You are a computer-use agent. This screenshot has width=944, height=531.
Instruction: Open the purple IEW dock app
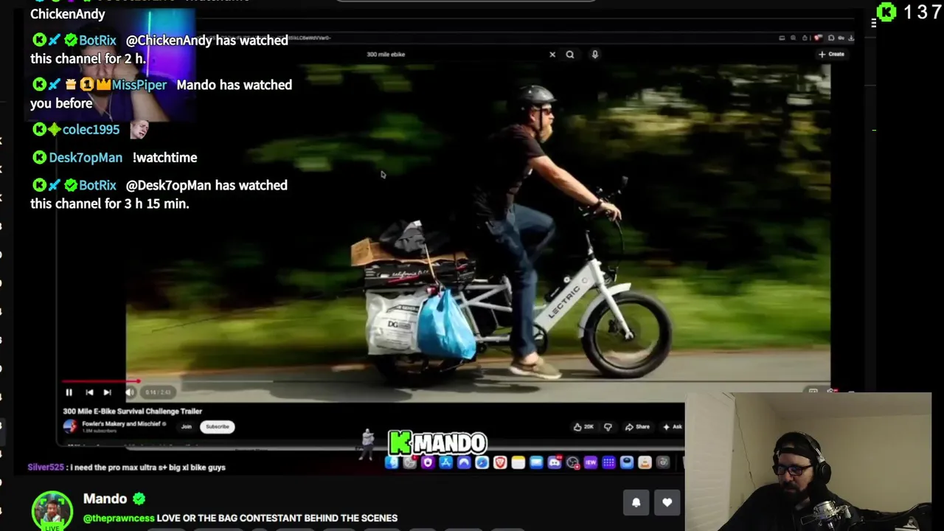click(x=590, y=462)
